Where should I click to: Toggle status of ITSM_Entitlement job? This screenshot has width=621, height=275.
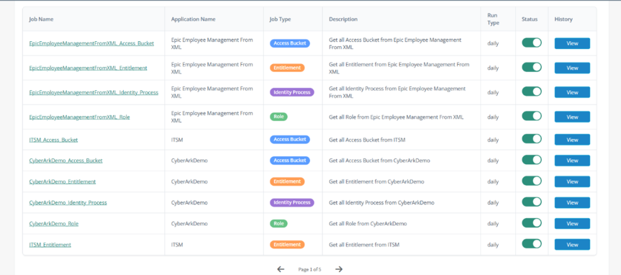[x=531, y=244]
